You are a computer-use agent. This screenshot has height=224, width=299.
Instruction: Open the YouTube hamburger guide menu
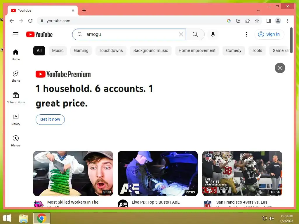(x=16, y=34)
